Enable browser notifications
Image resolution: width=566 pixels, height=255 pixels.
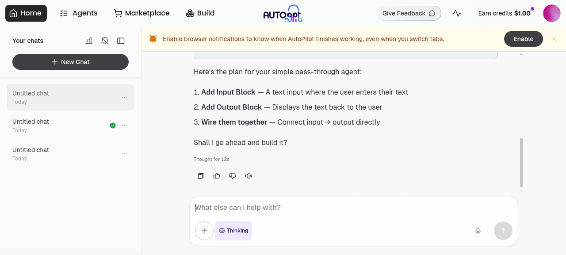click(x=523, y=39)
